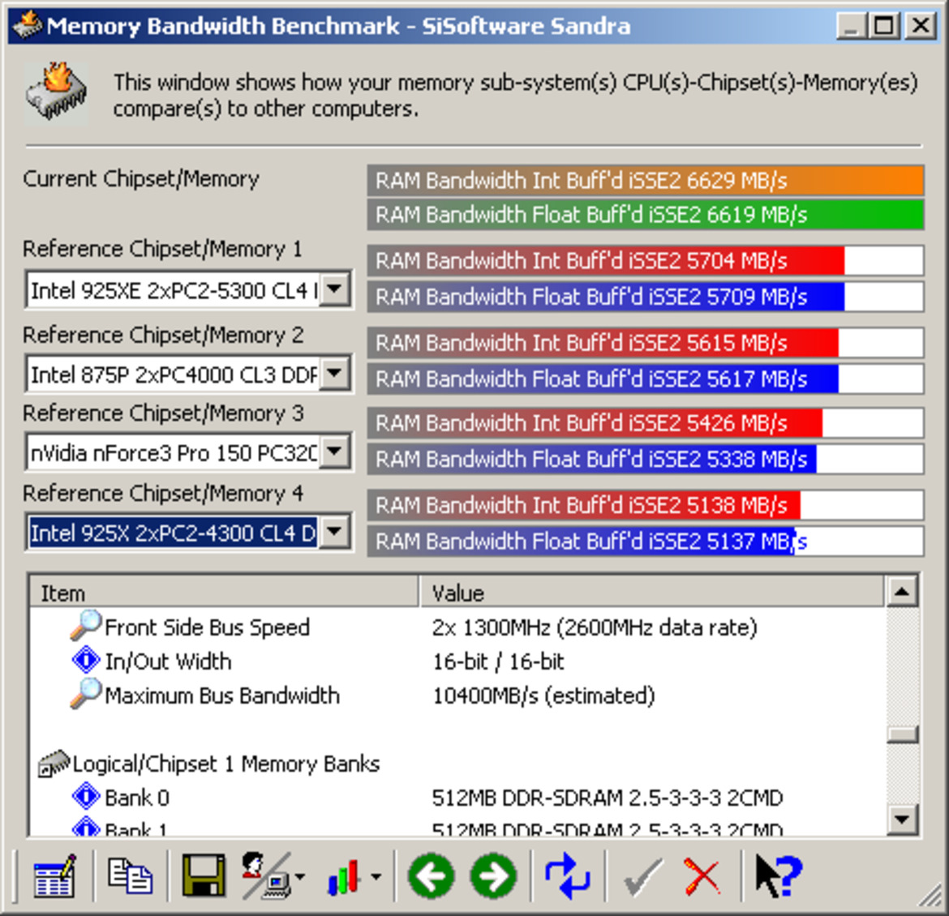The width and height of the screenshot is (949, 916).
Task: Click scrollbar down arrow in the list
Action: 902,820
